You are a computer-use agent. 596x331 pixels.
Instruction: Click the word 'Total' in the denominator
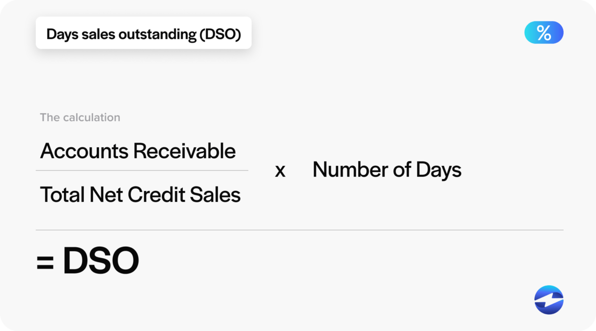coord(62,195)
